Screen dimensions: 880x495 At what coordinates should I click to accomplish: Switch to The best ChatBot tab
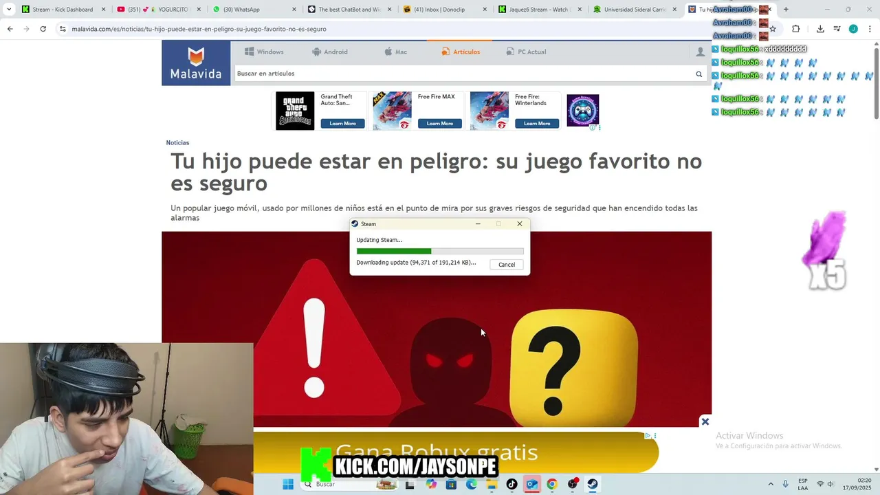tap(348, 10)
